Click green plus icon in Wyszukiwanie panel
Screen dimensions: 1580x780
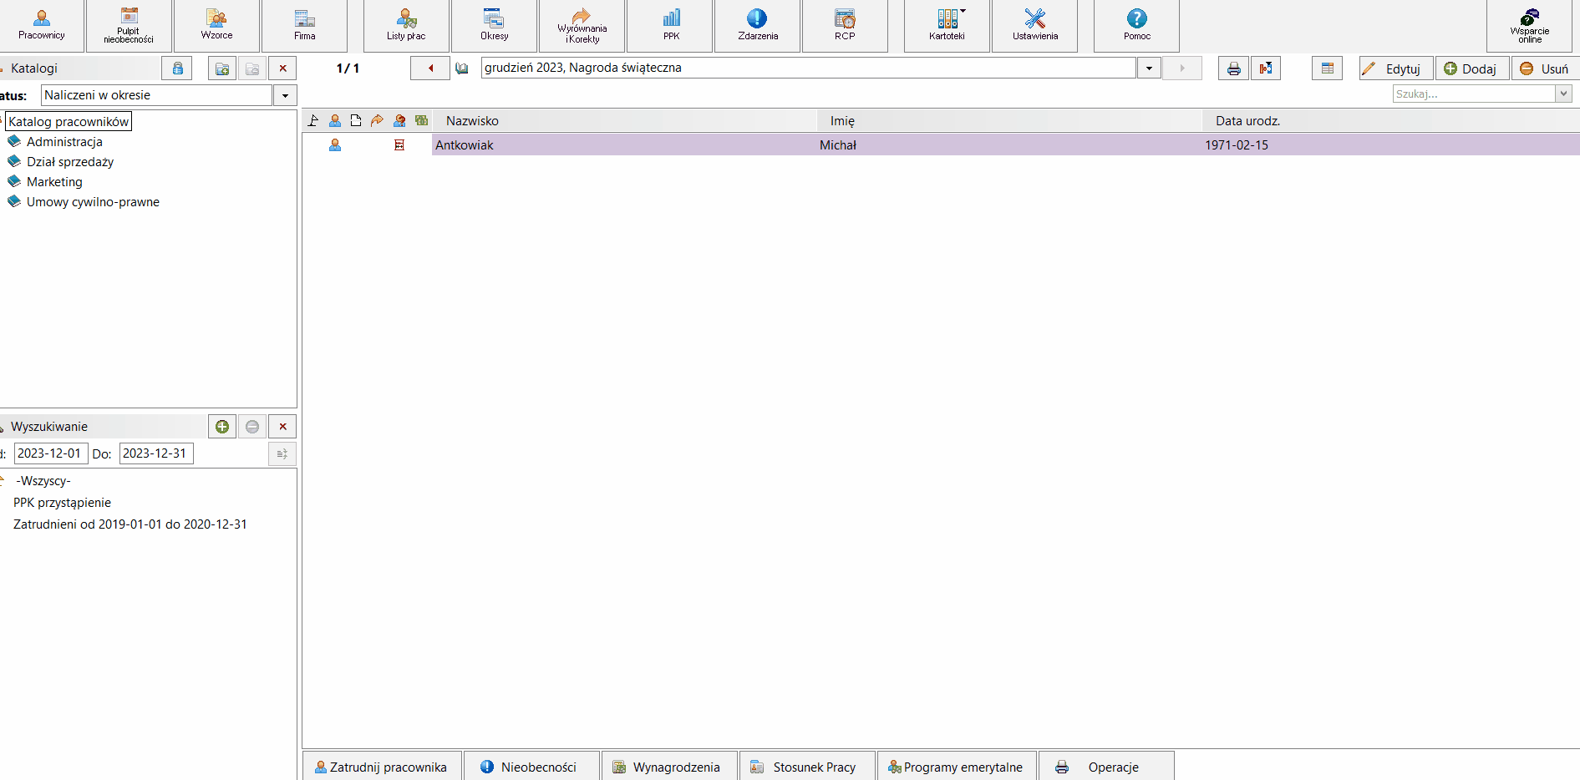click(x=222, y=427)
